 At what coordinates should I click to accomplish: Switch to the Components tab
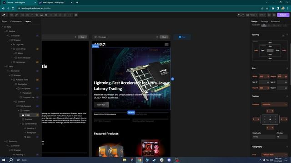click(x=16, y=21)
